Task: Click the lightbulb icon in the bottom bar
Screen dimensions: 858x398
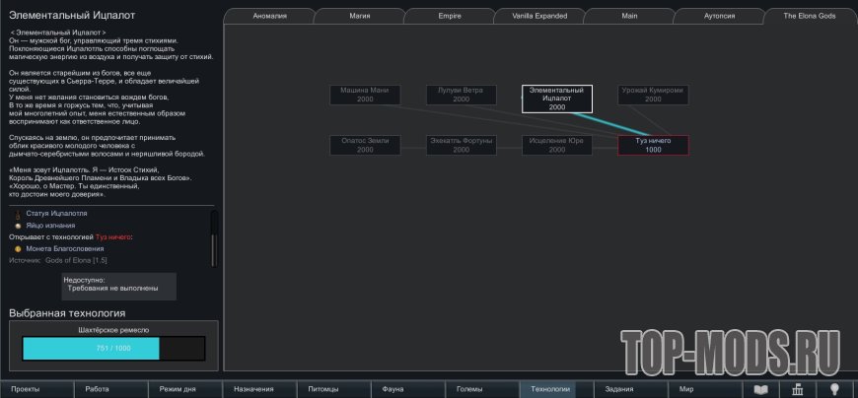Action: coord(834,389)
